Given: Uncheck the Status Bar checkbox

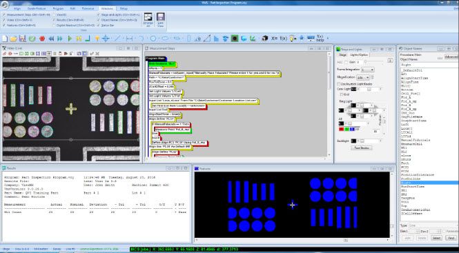Looking at the screenshot, I should coord(99,26).
